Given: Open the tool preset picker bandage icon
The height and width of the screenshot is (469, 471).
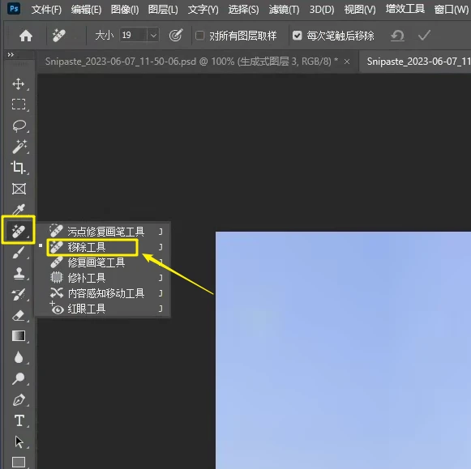Looking at the screenshot, I should 59,36.
